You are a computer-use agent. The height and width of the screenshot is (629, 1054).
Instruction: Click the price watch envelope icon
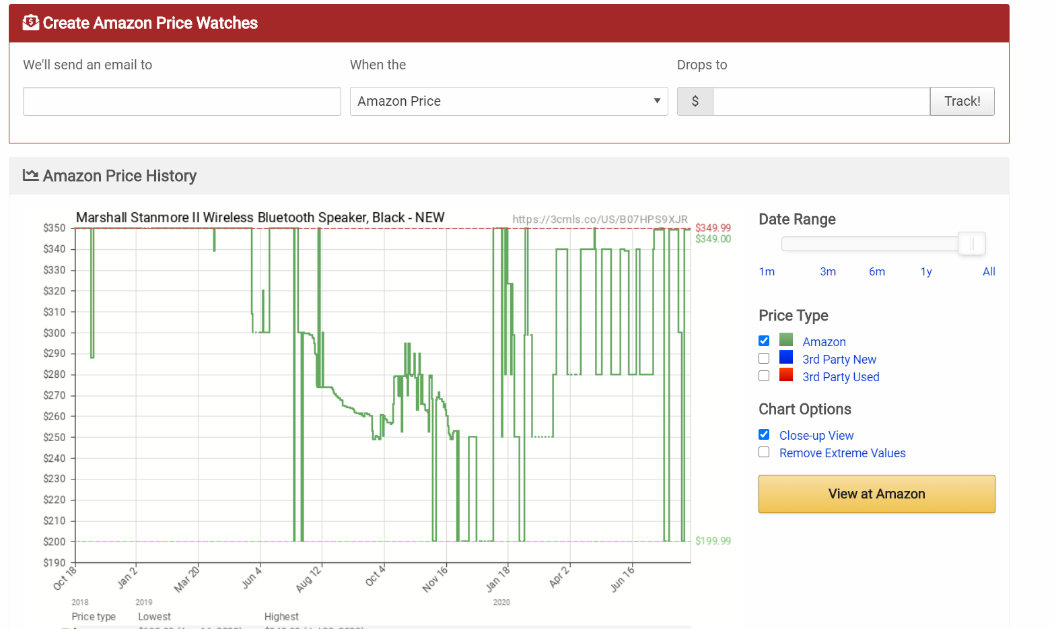tap(30, 23)
